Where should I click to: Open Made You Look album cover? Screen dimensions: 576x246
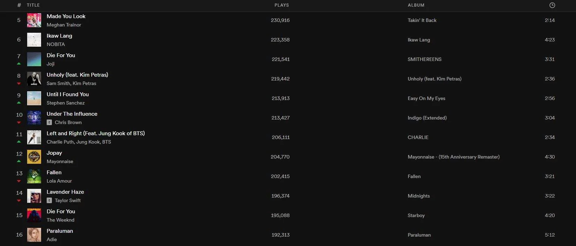pos(34,20)
